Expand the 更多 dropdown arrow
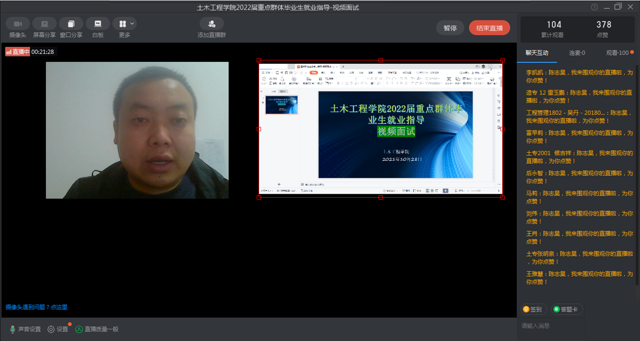The height and width of the screenshot is (341, 640). tap(132, 23)
